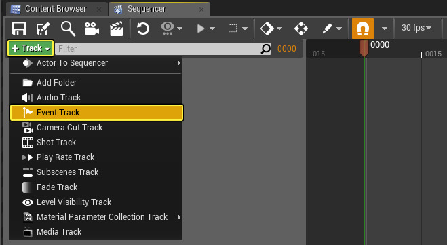Expand dropdown arrow beside selection box icon
This screenshot has height=245, width=447.
pyautogui.click(x=245, y=29)
